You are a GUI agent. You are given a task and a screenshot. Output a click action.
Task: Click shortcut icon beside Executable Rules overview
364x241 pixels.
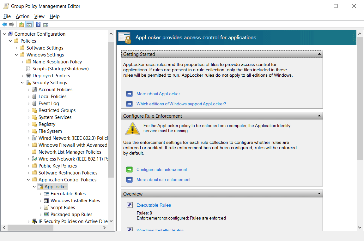130,205
